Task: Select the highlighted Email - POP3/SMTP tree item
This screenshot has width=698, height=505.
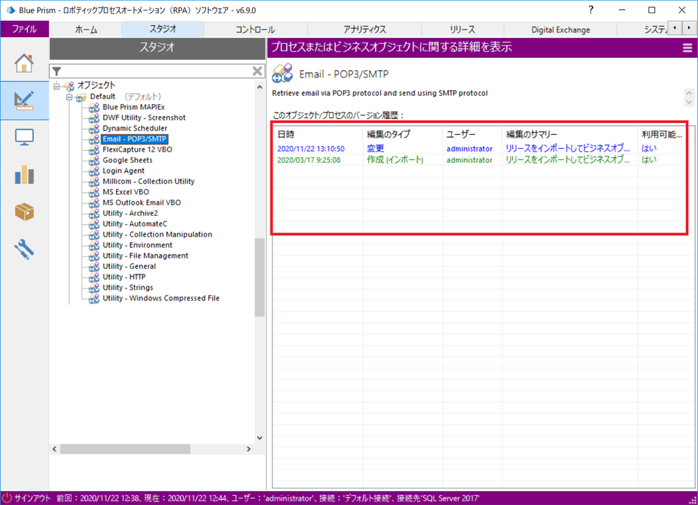Action: click(x=134, y=139)
